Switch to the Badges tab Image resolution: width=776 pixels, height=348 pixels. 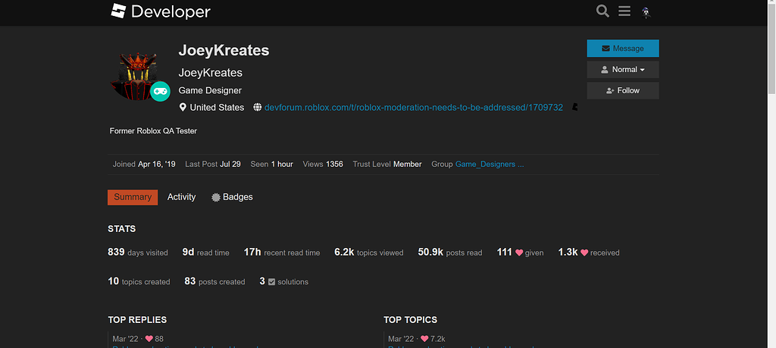coord(232,197)
